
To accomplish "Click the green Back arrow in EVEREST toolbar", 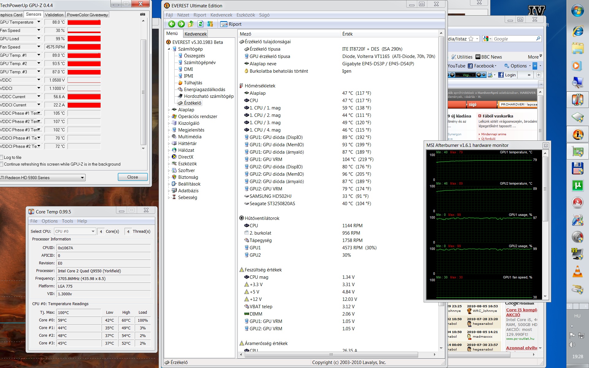I will click(172, 24).
